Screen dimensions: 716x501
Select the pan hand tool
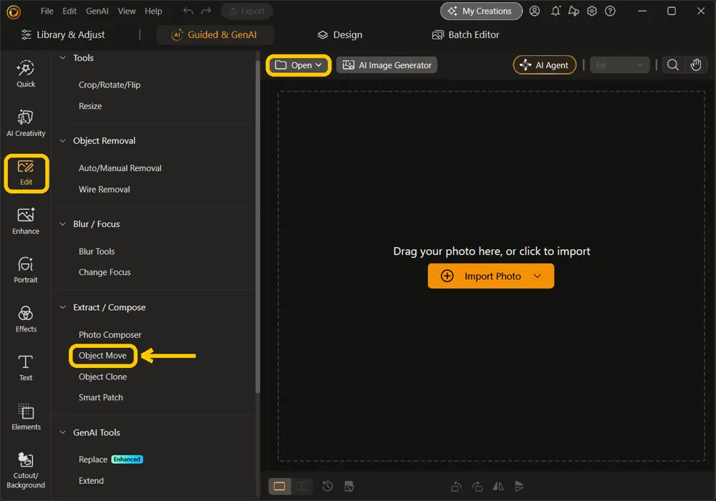[x=695, y=65]
